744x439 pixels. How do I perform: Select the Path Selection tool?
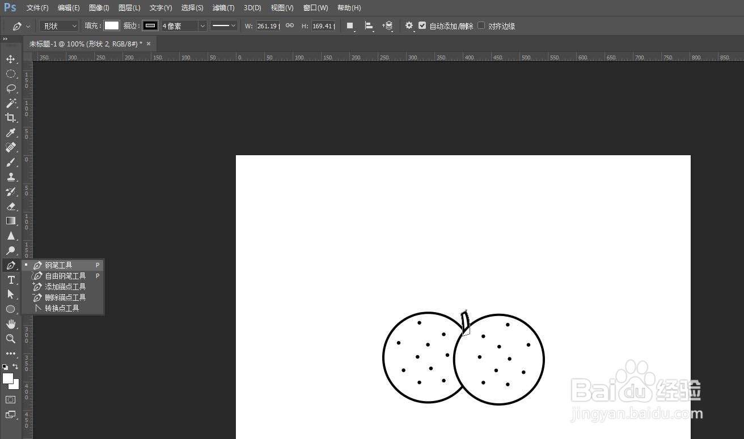pos(11,295)
